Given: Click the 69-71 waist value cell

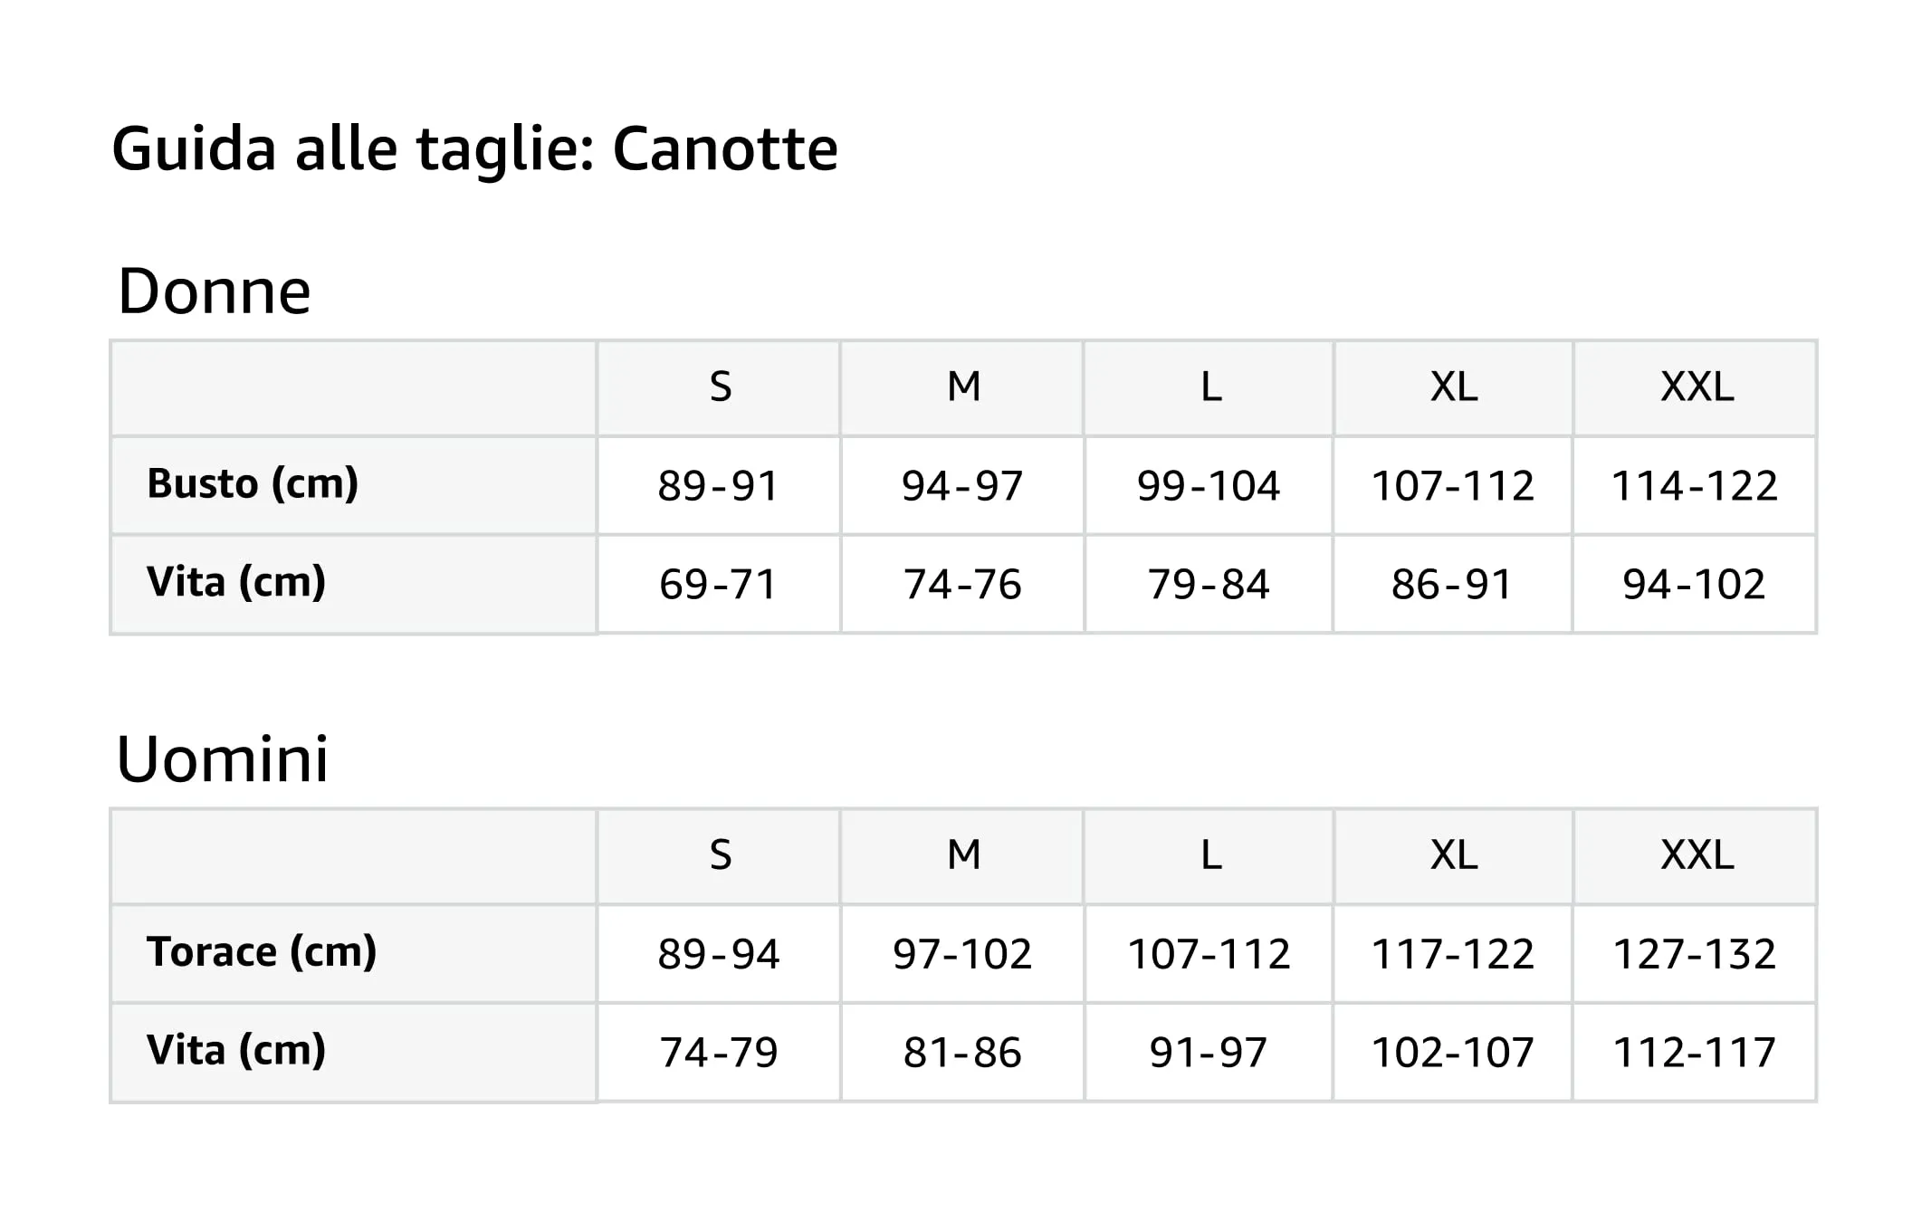Looking at the screenshot, I should pyautogui.click(x=718, y=585).
